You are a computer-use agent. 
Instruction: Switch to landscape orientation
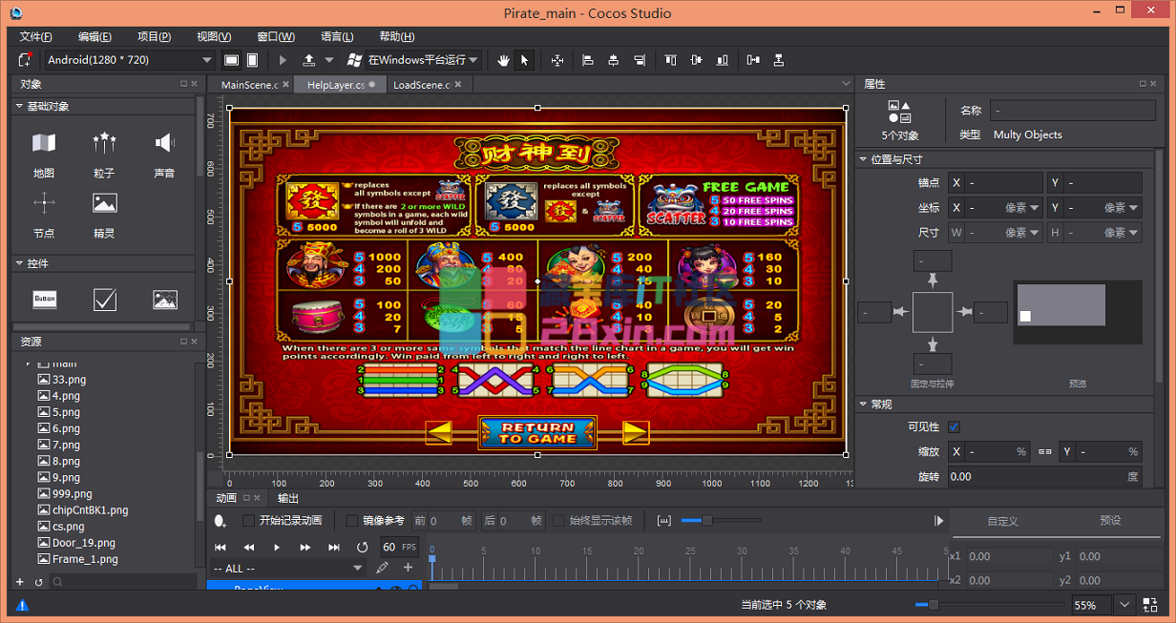pos(231,60)
